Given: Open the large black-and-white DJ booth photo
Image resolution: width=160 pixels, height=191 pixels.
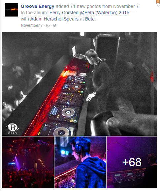Looking at the screenshot, I should coord(80,84).
